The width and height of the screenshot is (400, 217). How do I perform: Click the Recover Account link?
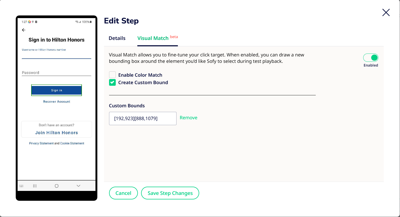[x=57, y=102]
